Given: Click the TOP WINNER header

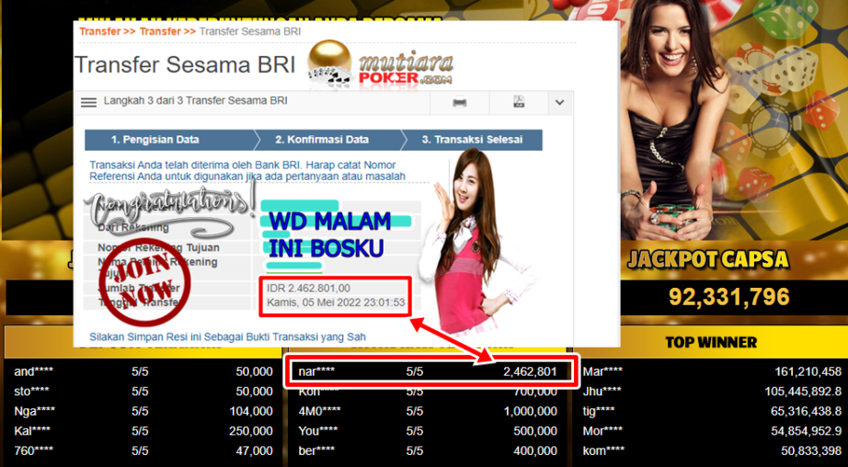Looking at the screenshot, I should coord(711,342).
